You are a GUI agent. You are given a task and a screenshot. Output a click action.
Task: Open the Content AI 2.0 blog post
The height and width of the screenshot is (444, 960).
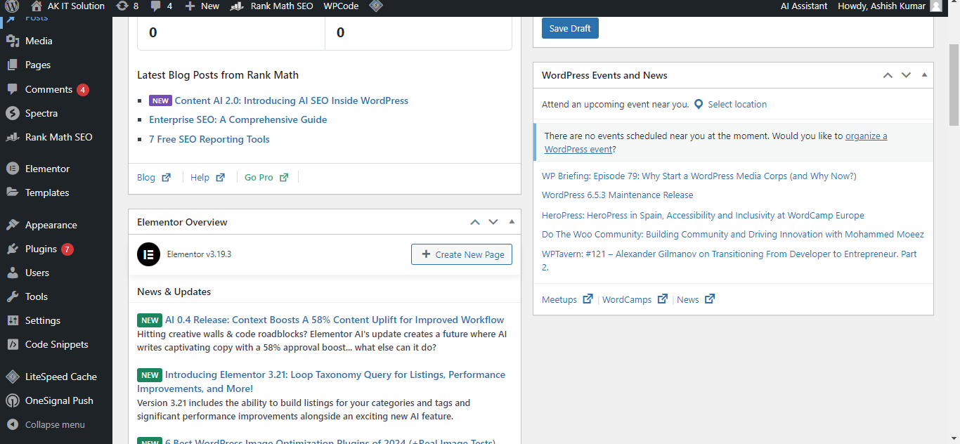[292, 100]
